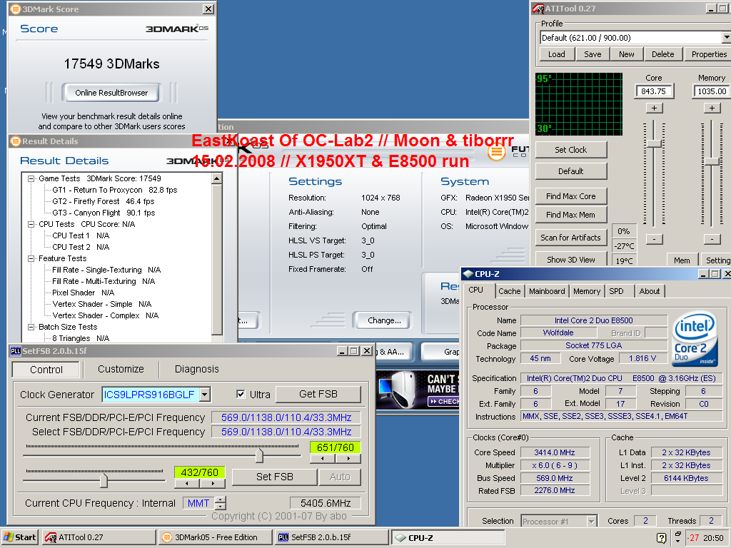The height and width of the screenshot is (548, 731).
Task: Click Show 3D View in ATITool
Action: point(570,259)
